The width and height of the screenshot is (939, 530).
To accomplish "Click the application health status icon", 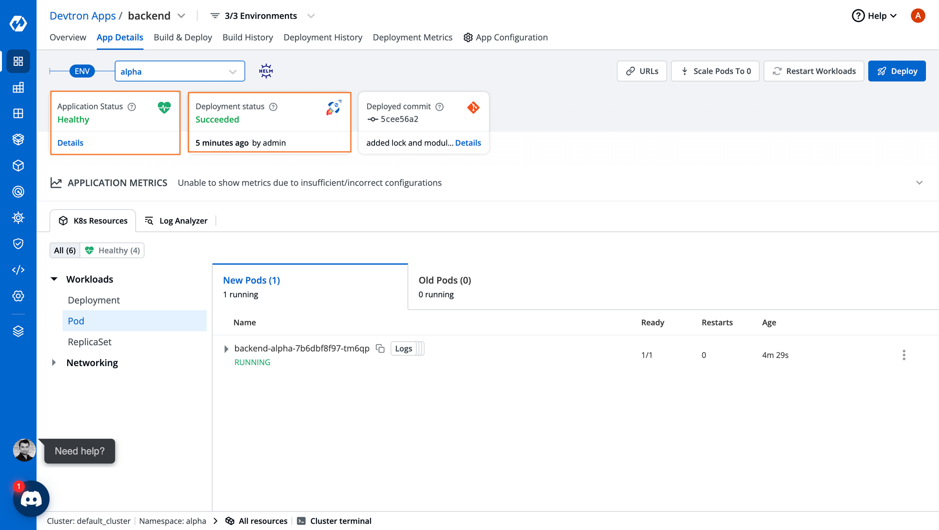I will (x=162, y=107).
